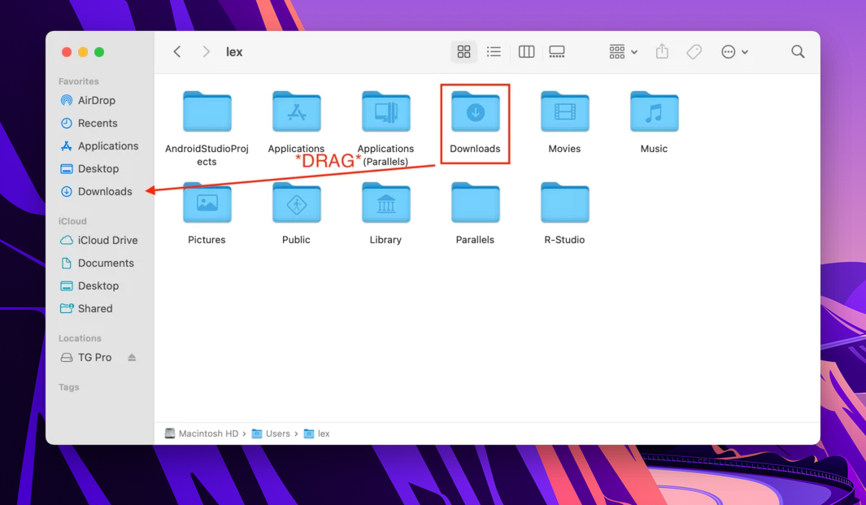Select Downloads in the sidebar

98,191
